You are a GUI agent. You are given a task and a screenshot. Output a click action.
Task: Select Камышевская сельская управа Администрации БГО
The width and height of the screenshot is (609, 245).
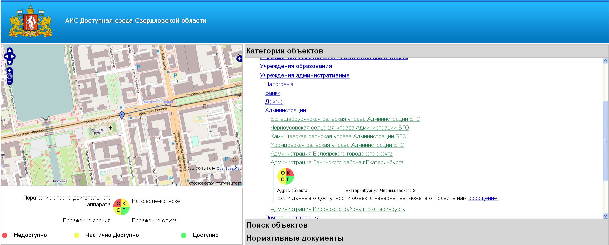coord(338,137)
